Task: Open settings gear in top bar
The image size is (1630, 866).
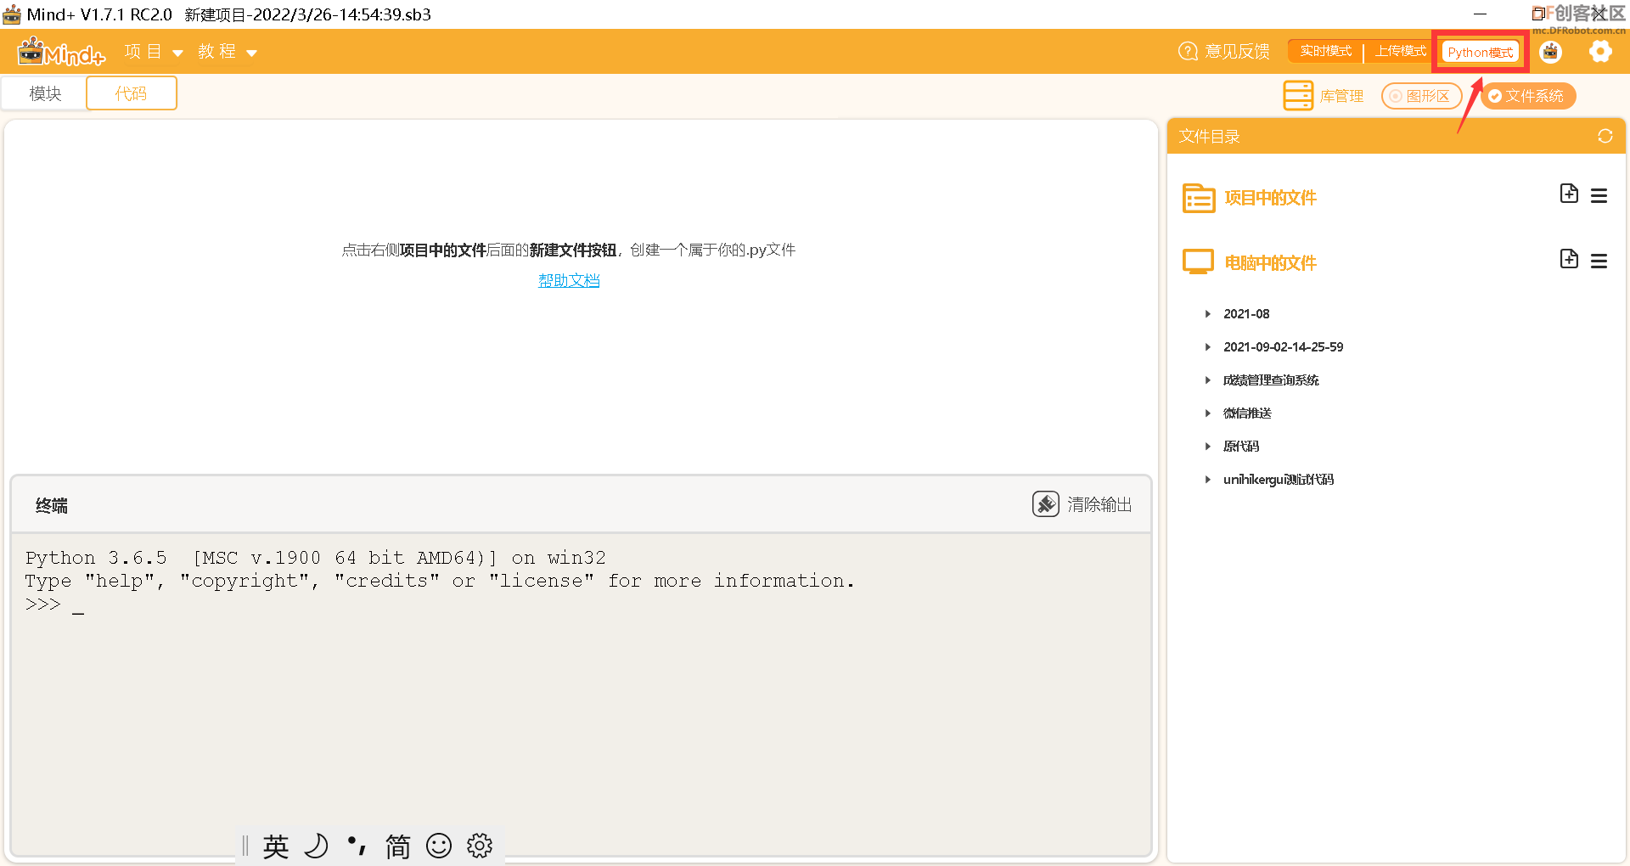Action: (1600, 52)
